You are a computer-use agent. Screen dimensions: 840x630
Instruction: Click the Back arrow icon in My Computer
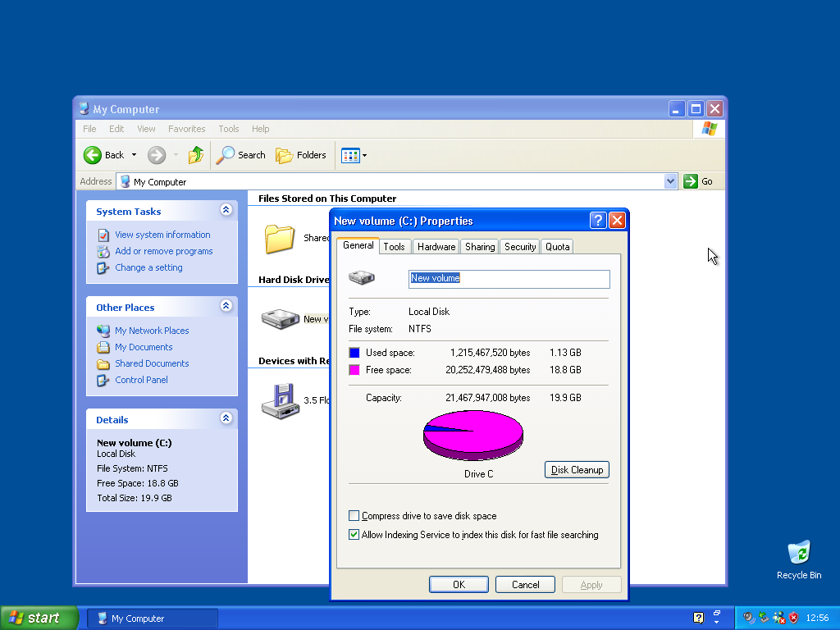(x=92, y=155)
